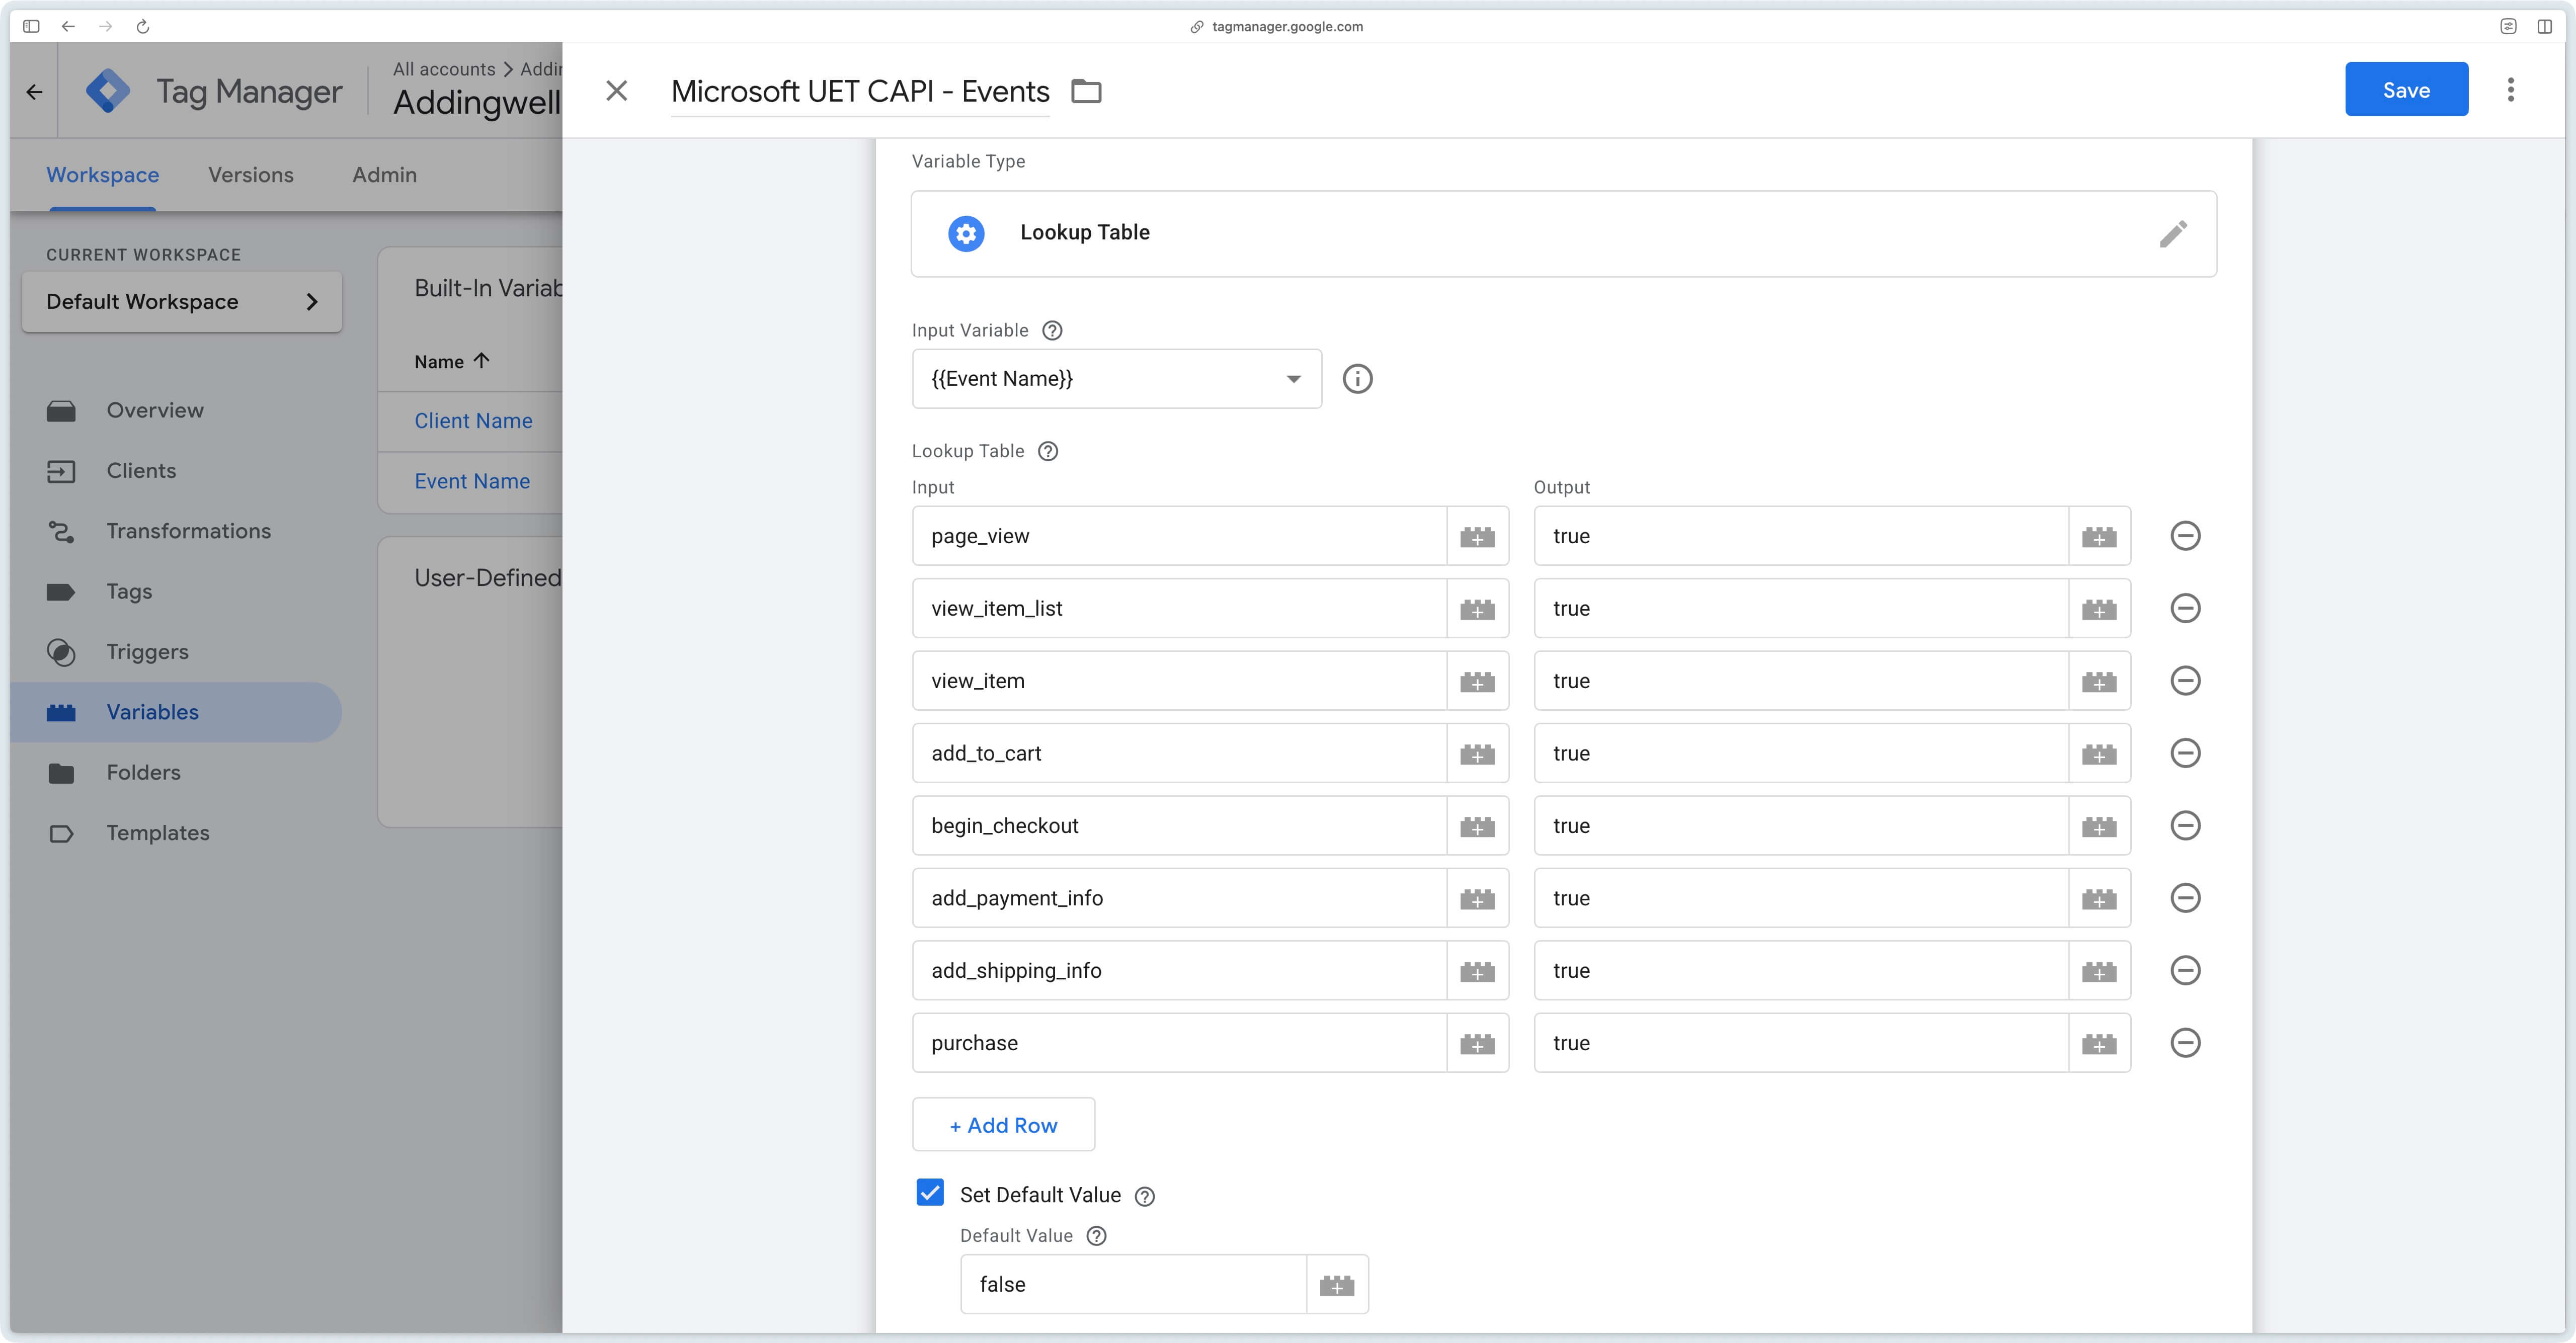Insert a variable into the Default Value field
This screenshot has width=2576, height=1343.
tap(1337, 1284)
